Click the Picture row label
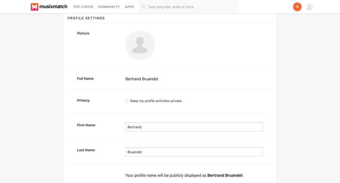The height and width of the screenshot is (183, 340). pos(83,33)
